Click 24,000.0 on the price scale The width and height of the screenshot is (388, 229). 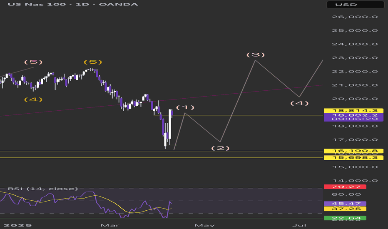(x=355, y=44)
